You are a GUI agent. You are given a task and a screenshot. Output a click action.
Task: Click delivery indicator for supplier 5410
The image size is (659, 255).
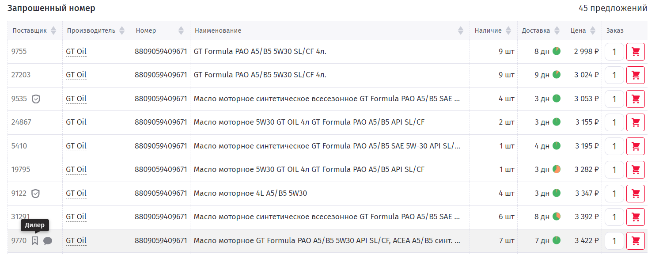click(x=557, y=146)
